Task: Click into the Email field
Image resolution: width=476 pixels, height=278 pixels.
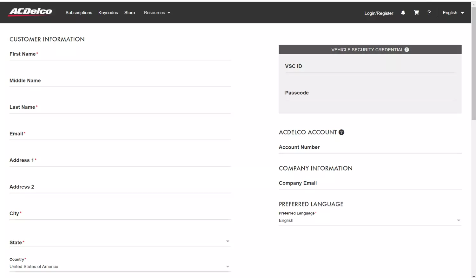Action: tap(120, 134)
